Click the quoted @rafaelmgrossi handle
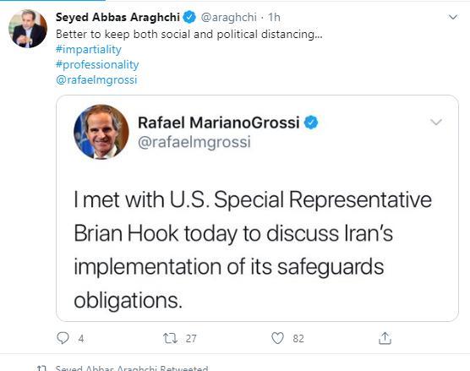470x371 pixels. tap(194, 142)
